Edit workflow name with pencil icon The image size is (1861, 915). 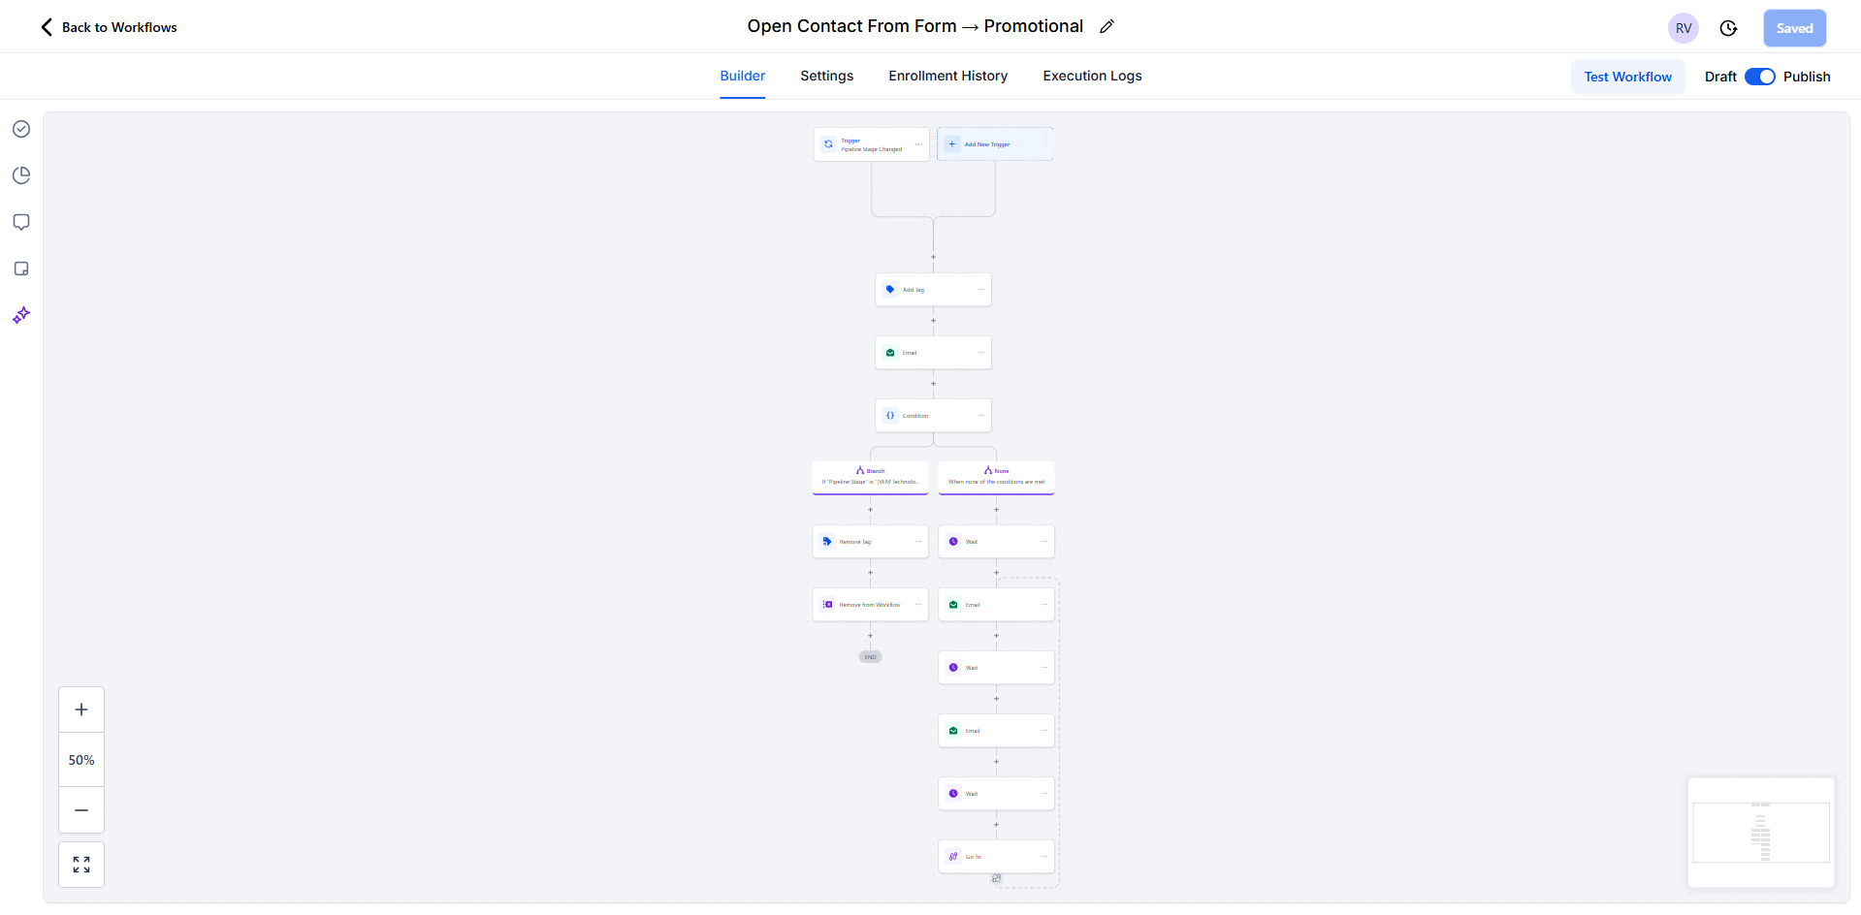click(1107, 27)
